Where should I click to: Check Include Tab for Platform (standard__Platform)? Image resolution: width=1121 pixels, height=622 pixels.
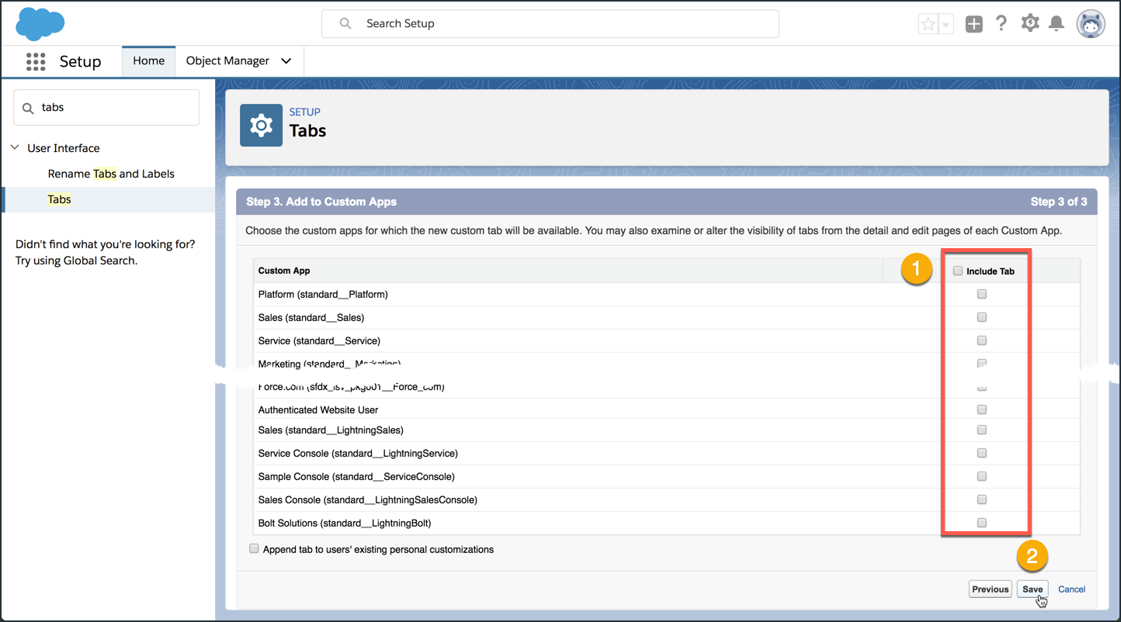click(x=982, y=294)
